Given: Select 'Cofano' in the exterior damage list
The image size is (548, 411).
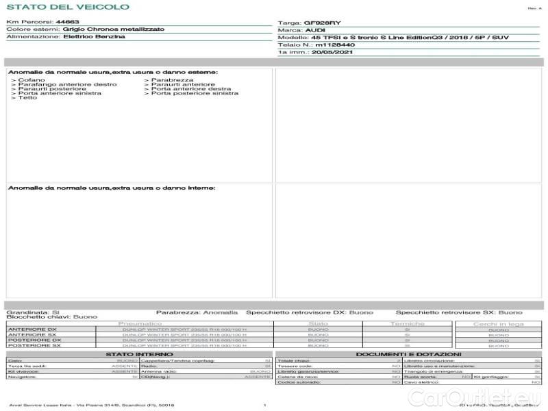Looking at the screenshot, I should [32, 80].
